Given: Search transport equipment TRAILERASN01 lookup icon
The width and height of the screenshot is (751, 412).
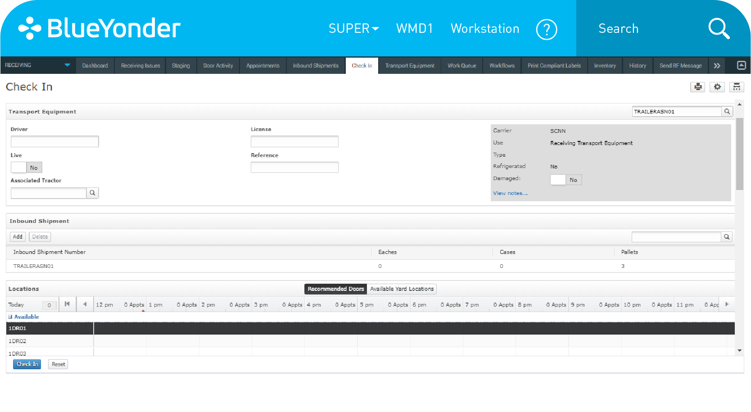Looking at the screenshot, I should [727, 112].
